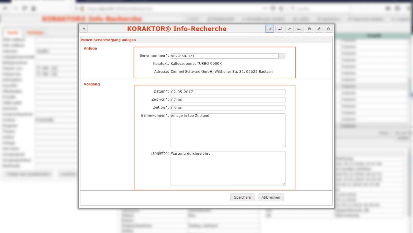Viewport: 413px width, 233px height.
Task: Click the refresh icon in the toolbar
Action: point(270,29)
